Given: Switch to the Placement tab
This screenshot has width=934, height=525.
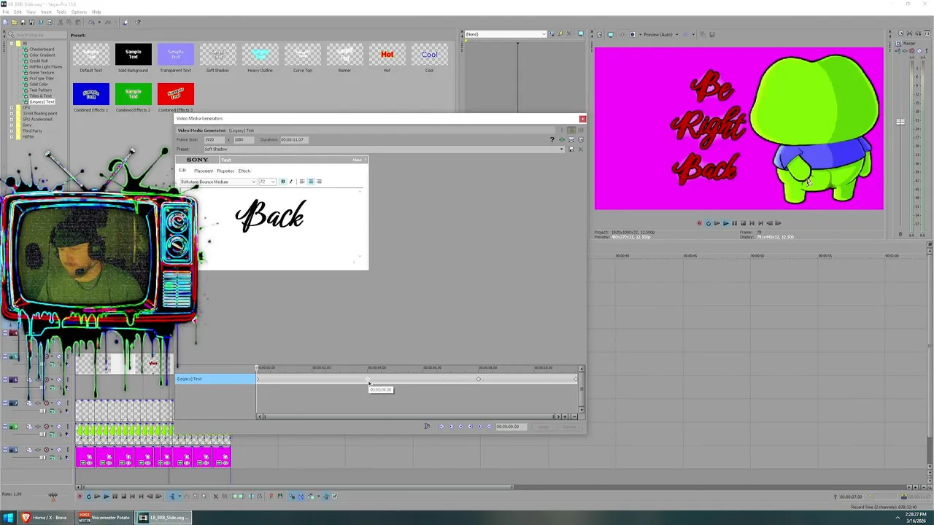Looking at the screenshot, I should point(204,171).
